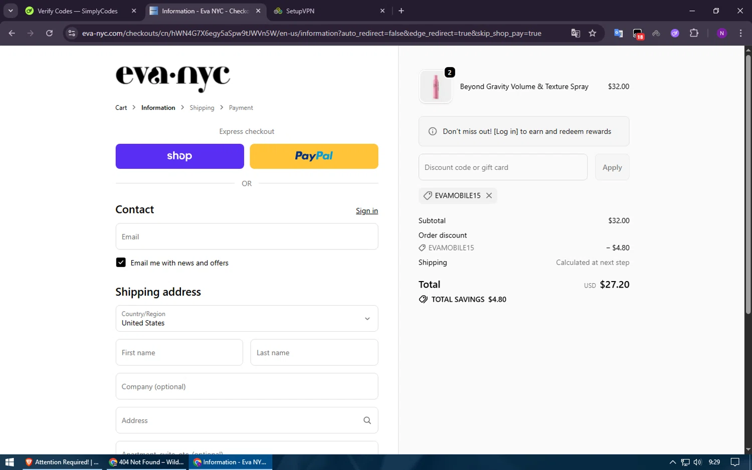Go to Cart breadcrumb link
752x470 pixels.
(121, 108)
